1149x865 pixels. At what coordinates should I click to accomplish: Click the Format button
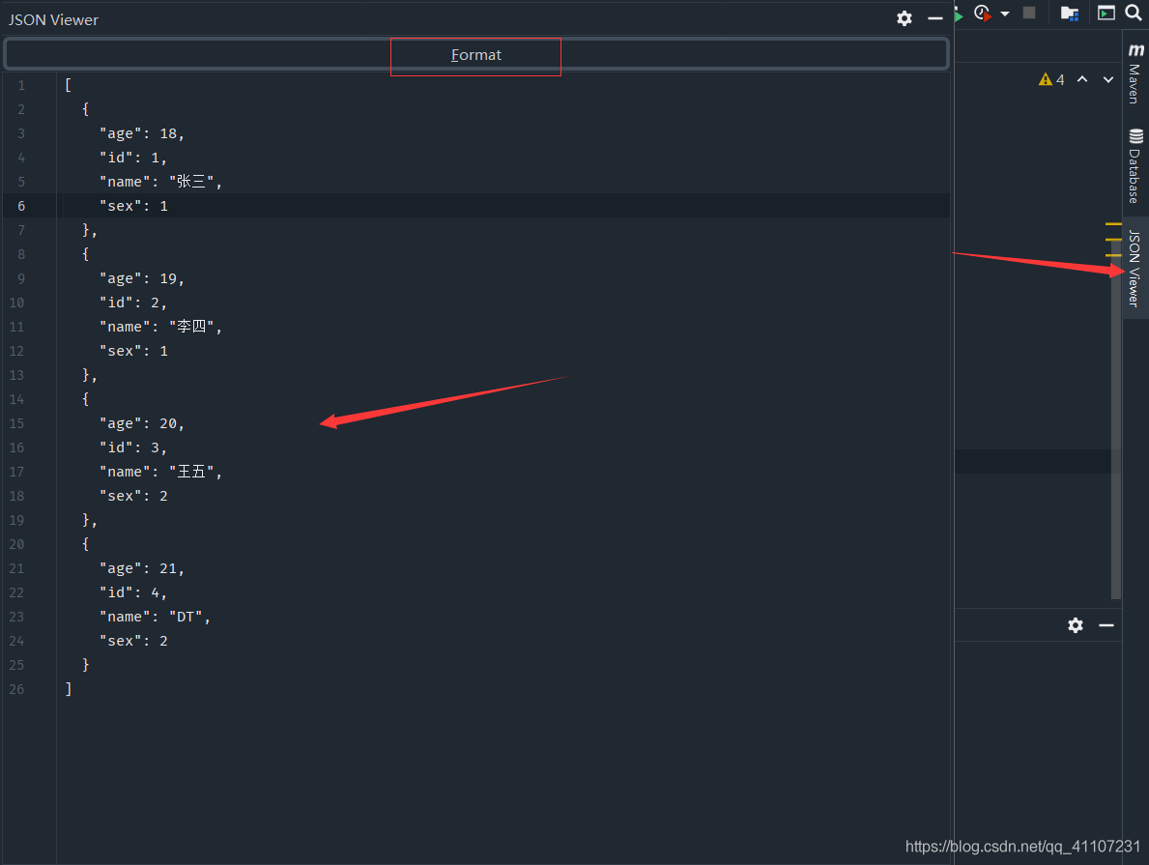[475, 55]
